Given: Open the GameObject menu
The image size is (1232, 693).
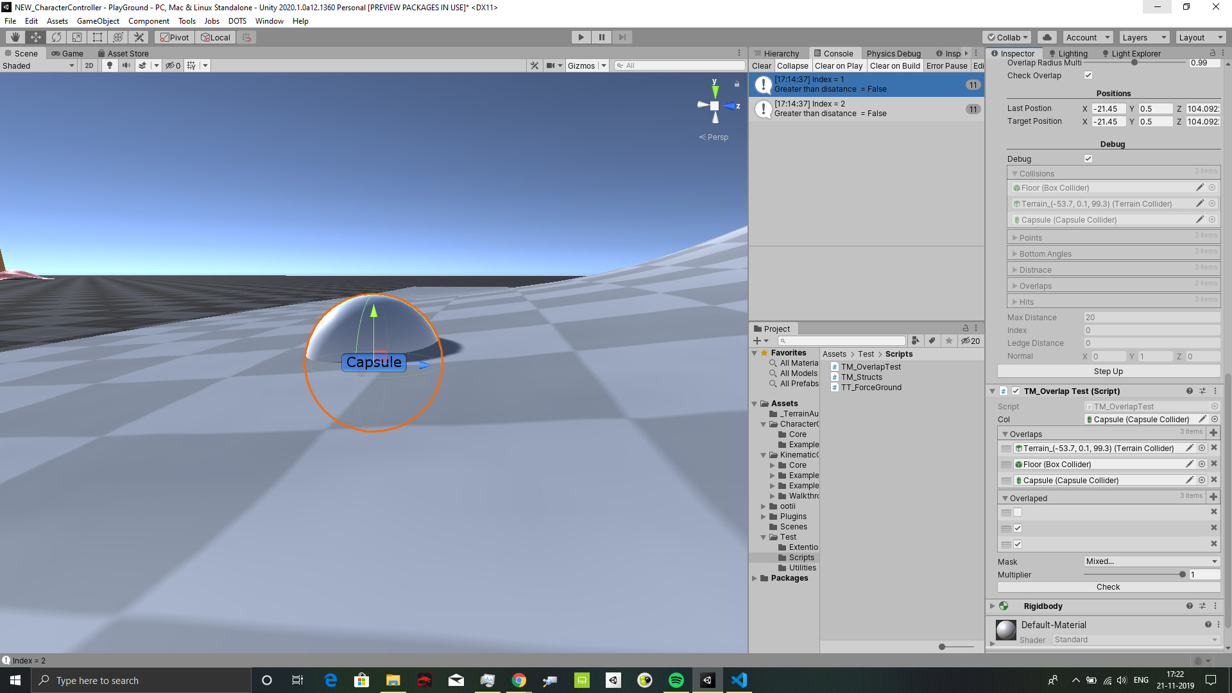Looking at the screenshot, I should tap(98, 21).
